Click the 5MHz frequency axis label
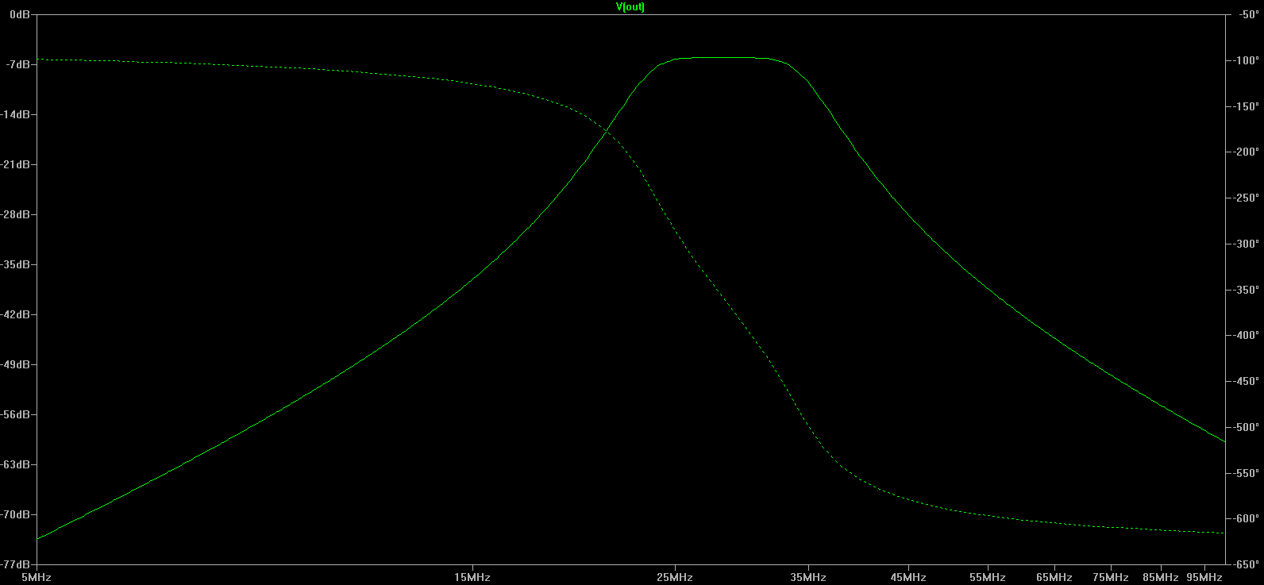The image size is (1264, 585). (x=37, y=577)
